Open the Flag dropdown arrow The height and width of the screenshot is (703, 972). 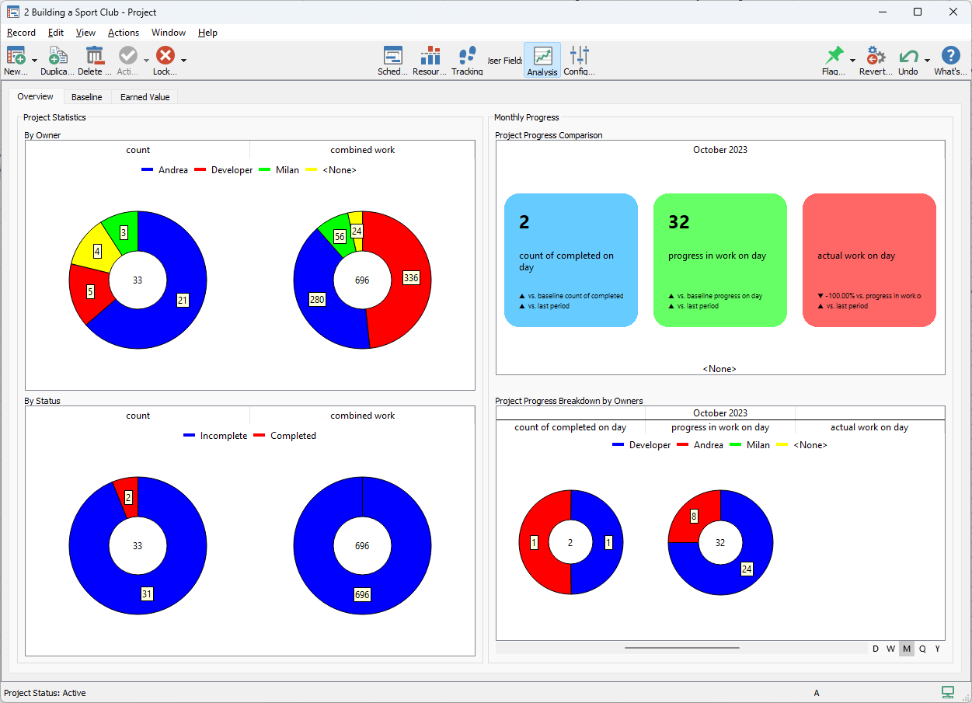852,60
